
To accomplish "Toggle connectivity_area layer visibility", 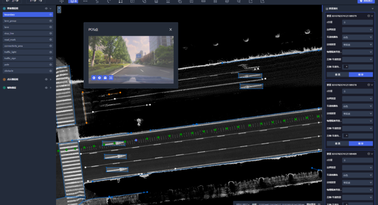I will point(51,46).
